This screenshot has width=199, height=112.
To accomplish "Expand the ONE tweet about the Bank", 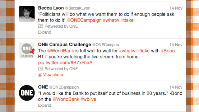I will coord(44,105).
